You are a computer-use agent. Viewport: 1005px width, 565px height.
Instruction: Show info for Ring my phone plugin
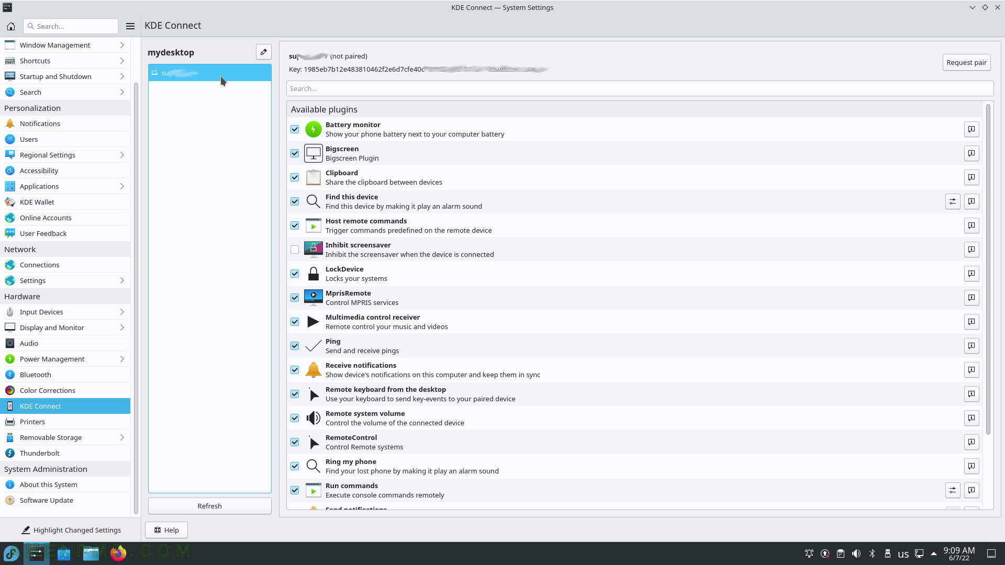tap(971, 466)
